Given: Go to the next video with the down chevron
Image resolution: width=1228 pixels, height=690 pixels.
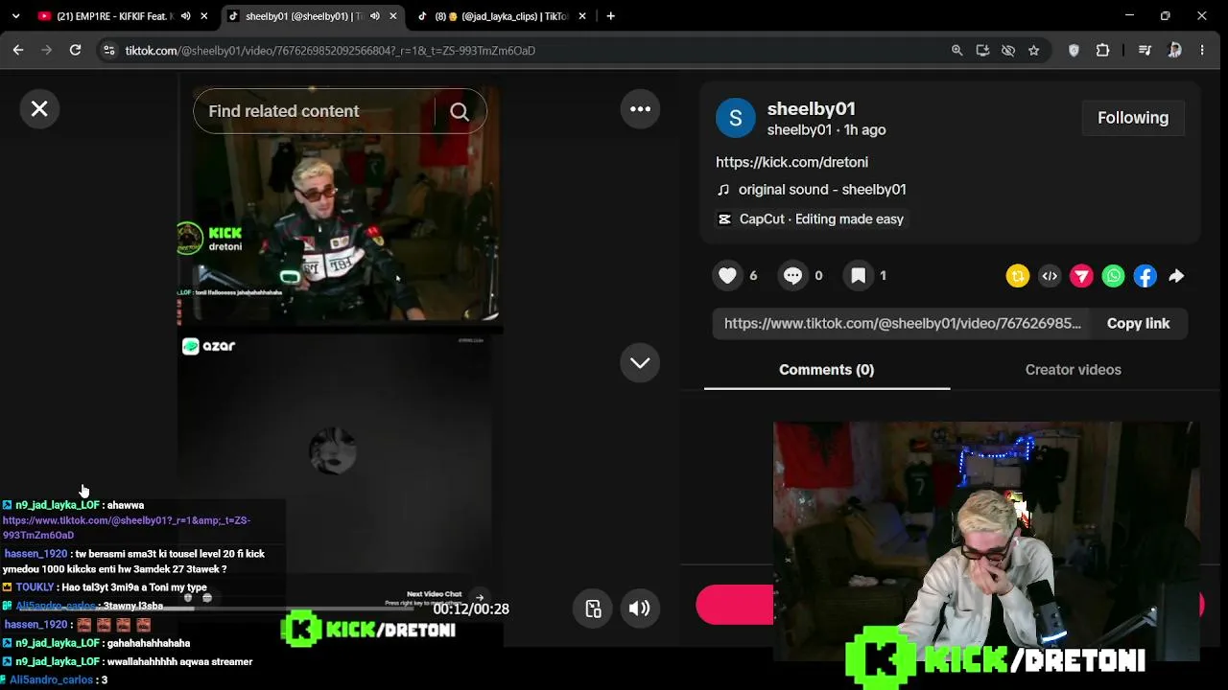Looking at the screenshot, I should click(640, 363).
